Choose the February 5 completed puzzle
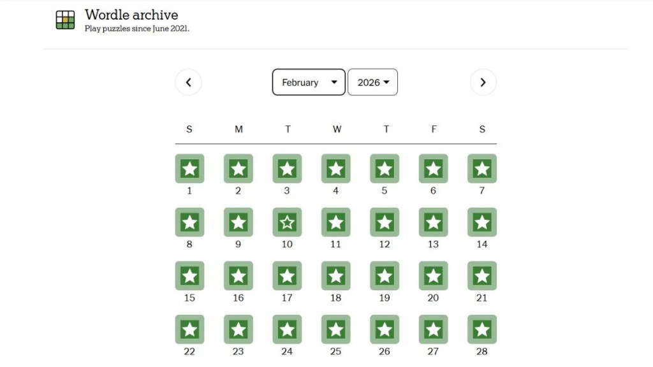Image resolution: width=653 pixels, height=367 pixels. 385,169
